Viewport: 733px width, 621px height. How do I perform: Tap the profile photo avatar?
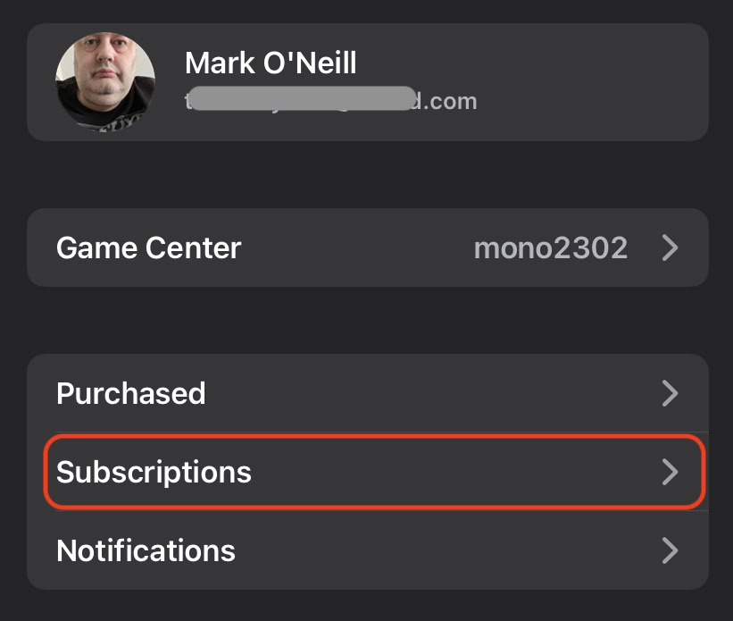[105, 81]
